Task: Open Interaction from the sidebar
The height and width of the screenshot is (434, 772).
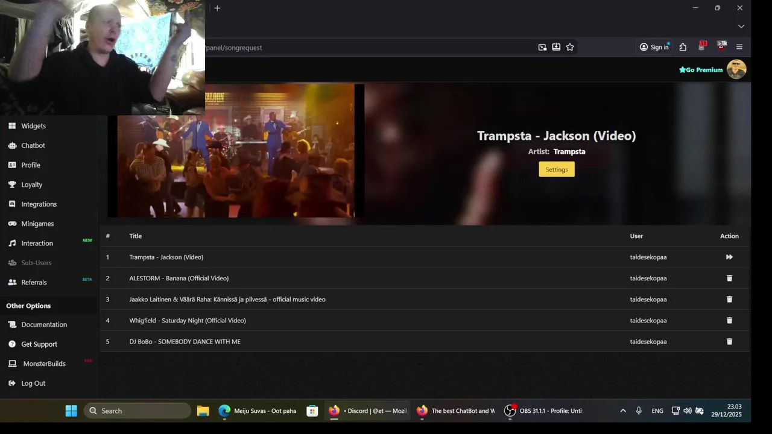Action: [x=37, y=243]
